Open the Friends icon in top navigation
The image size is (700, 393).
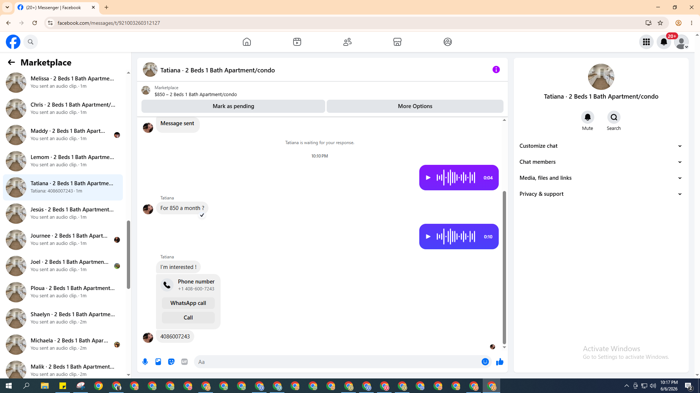click(347, 42)
